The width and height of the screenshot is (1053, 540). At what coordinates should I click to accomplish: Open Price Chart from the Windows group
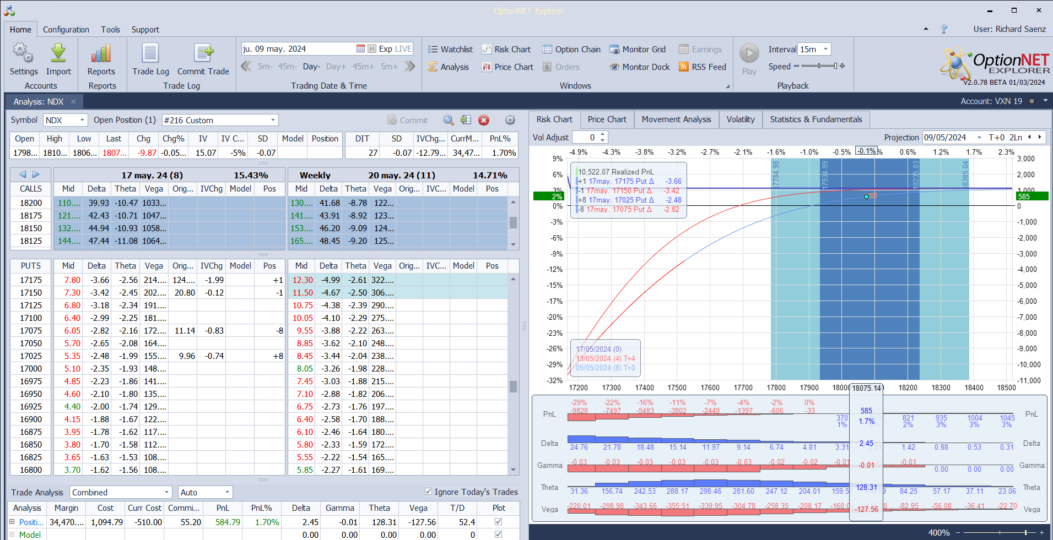(507, 67)
